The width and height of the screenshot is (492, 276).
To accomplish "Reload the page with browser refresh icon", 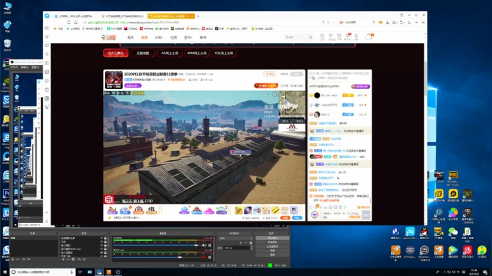I will 69,23.
